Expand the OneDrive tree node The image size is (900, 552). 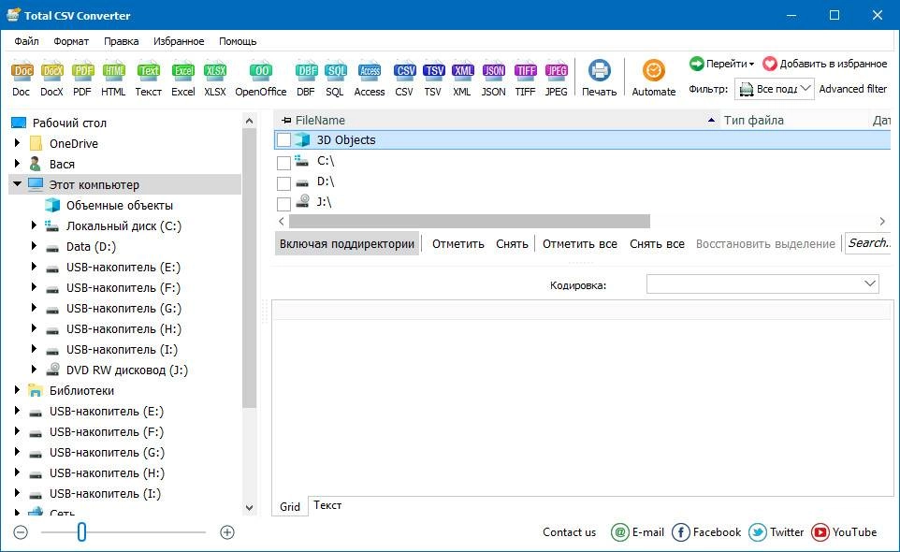click(x=17, y=143)
